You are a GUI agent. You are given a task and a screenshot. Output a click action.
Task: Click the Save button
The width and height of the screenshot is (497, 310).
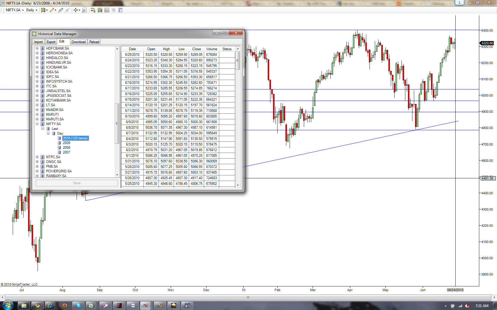pos(77,183)
